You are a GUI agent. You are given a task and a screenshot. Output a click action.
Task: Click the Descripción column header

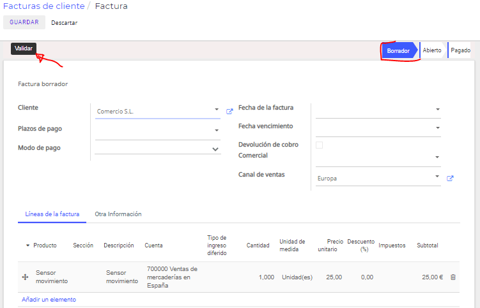pyautogui.click(x=119, y=246)
